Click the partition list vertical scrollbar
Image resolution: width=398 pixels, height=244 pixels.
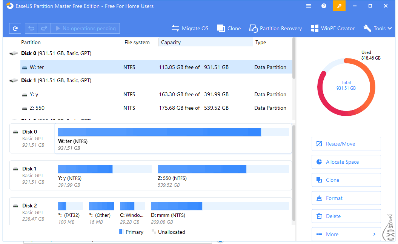point(294,58)
